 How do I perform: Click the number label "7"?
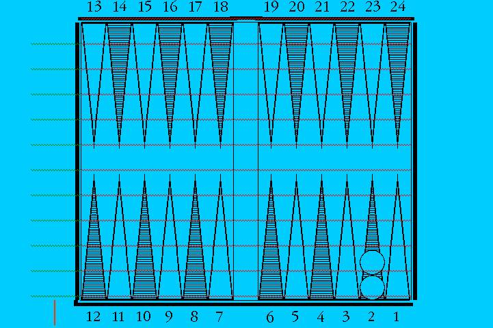219,316
